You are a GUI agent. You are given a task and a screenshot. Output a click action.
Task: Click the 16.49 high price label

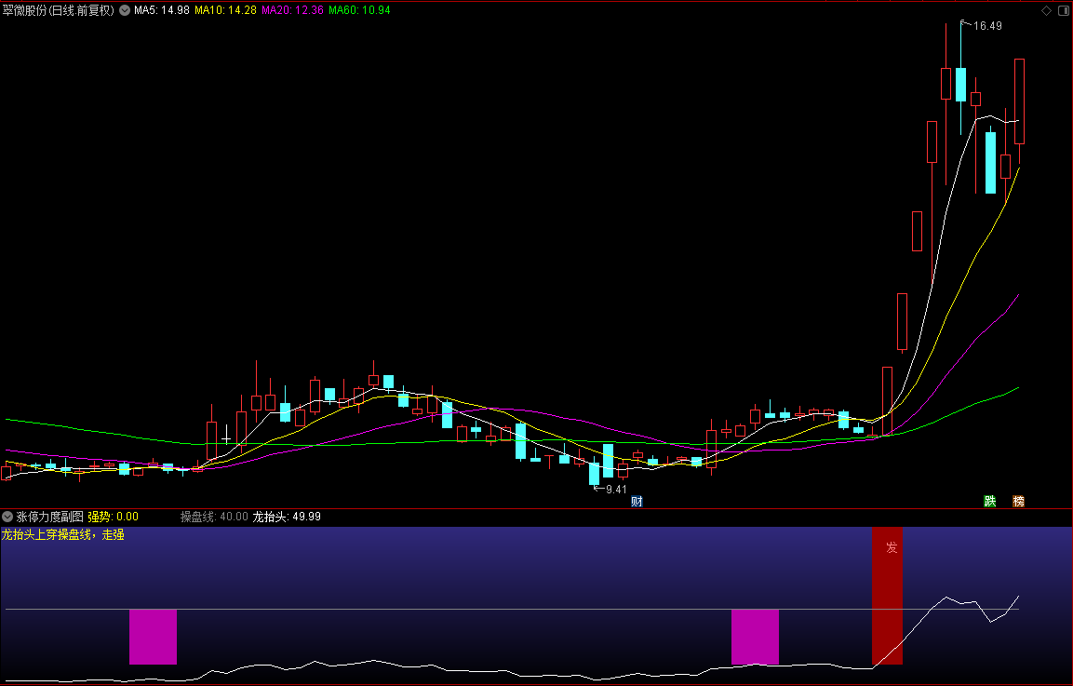point(987,26)
